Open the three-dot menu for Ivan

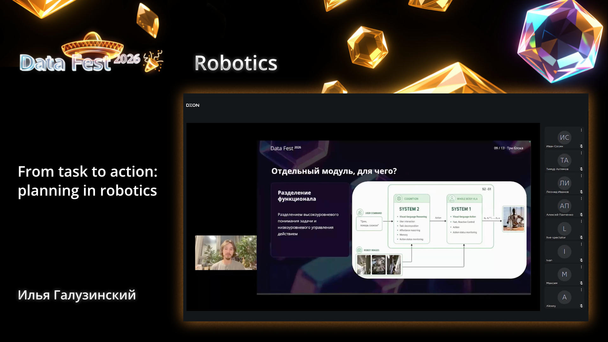581,244
